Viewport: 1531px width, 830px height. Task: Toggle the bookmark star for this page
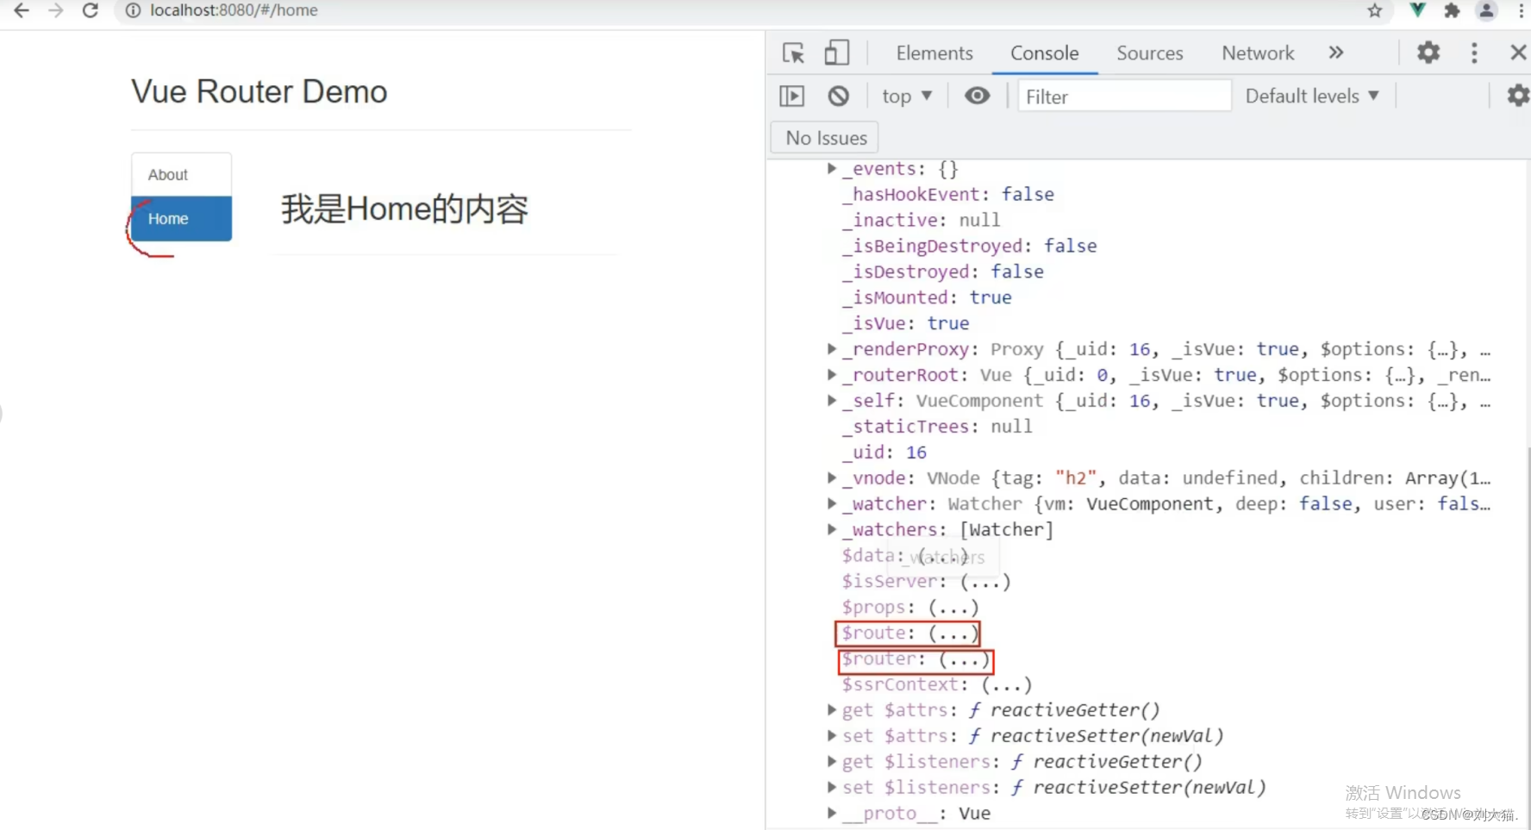coord(1375,11)
